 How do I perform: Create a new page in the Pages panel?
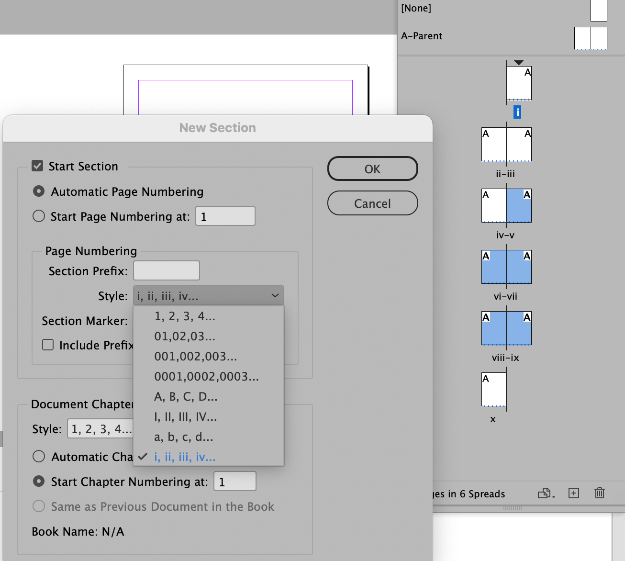coord(573,493)
